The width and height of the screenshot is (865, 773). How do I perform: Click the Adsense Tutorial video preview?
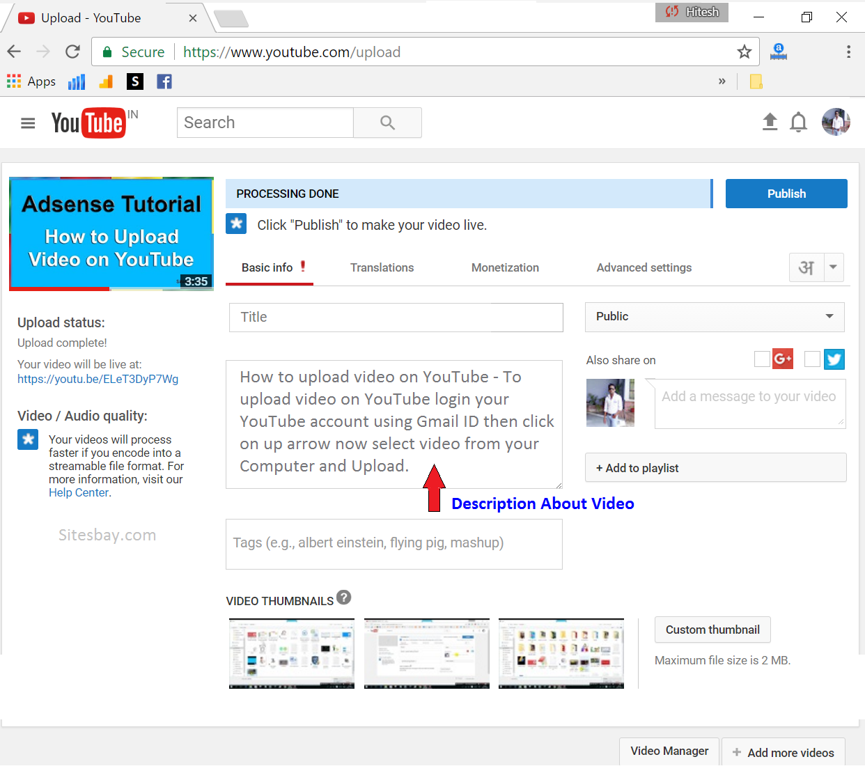coord(111,234)
